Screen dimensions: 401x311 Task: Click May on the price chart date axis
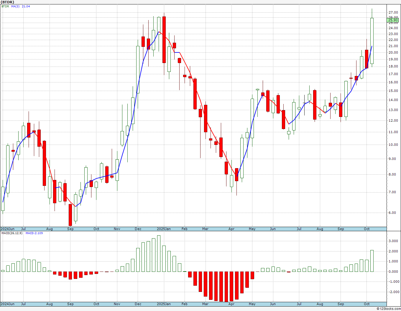click(252, 229)
